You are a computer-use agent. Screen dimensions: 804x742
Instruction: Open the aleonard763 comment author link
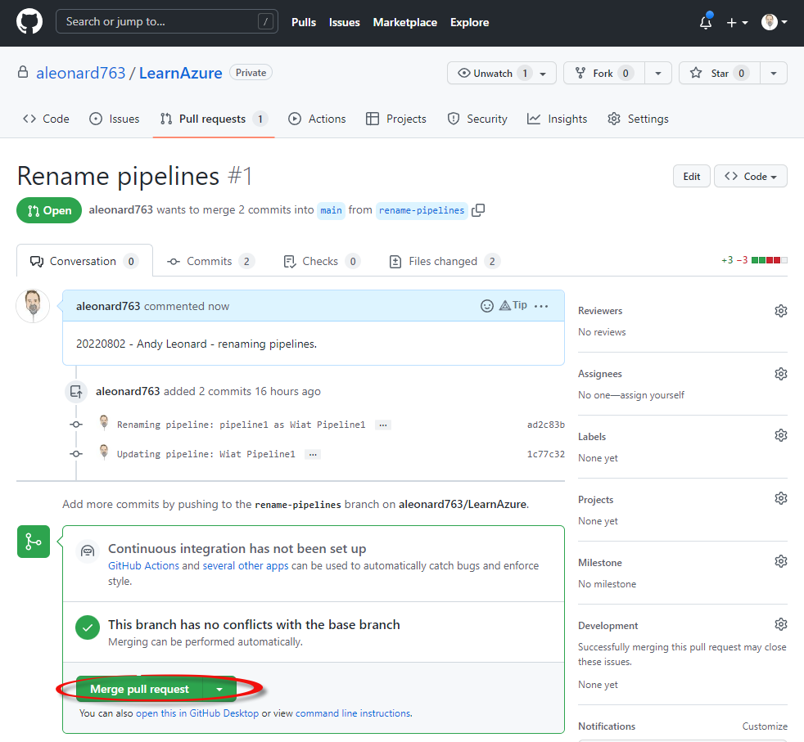108,307
